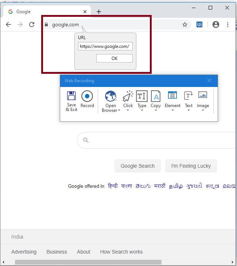Select the Element recording tool
The width and height of the screenshot is (237, 266).
coord(172,99)
